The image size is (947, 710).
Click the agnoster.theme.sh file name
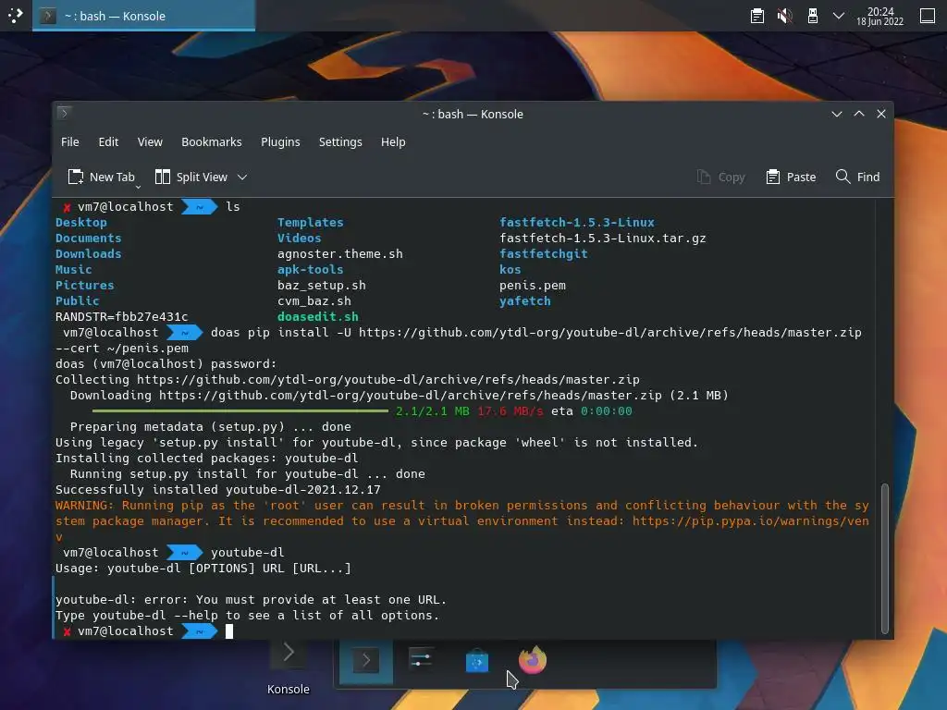340,253
